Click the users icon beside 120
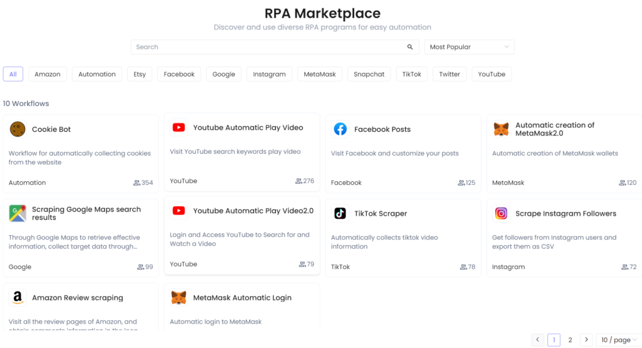The width and height of the screenshot is (642, 348). tap(622, 182)
